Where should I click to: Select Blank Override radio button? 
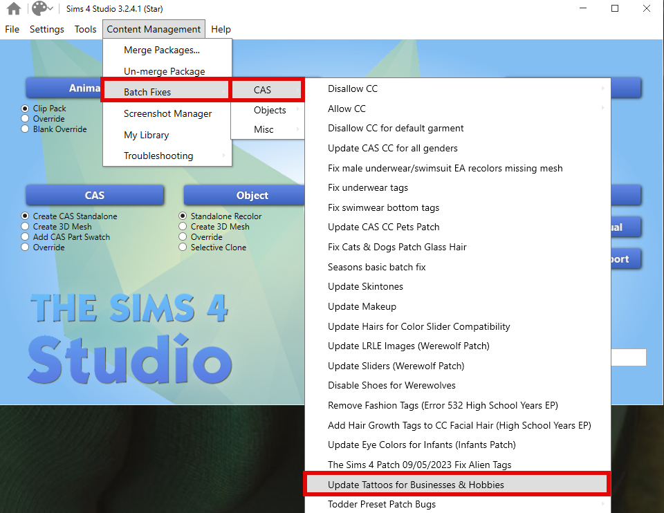tap(25, 129)
